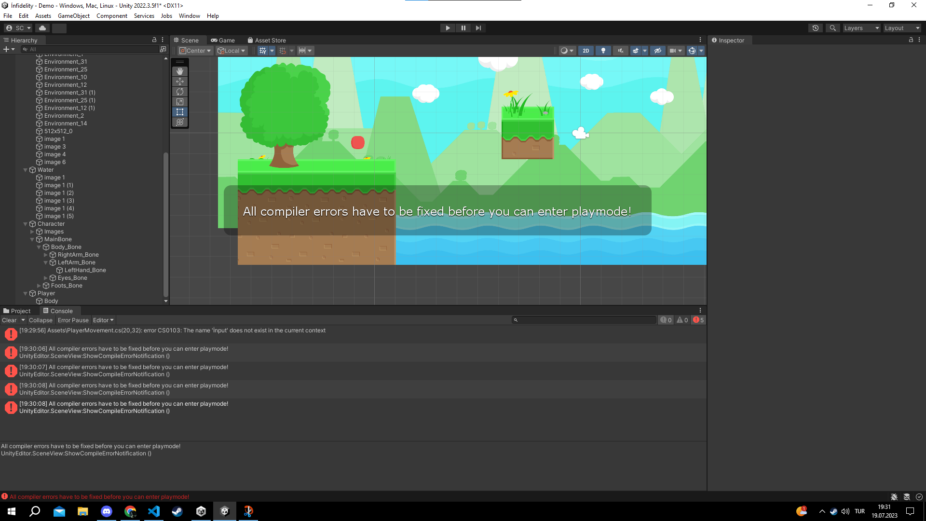The width and height of the screenshot is (926, 521).
Task: Select the Hand view tool
Action: [180, 71]
